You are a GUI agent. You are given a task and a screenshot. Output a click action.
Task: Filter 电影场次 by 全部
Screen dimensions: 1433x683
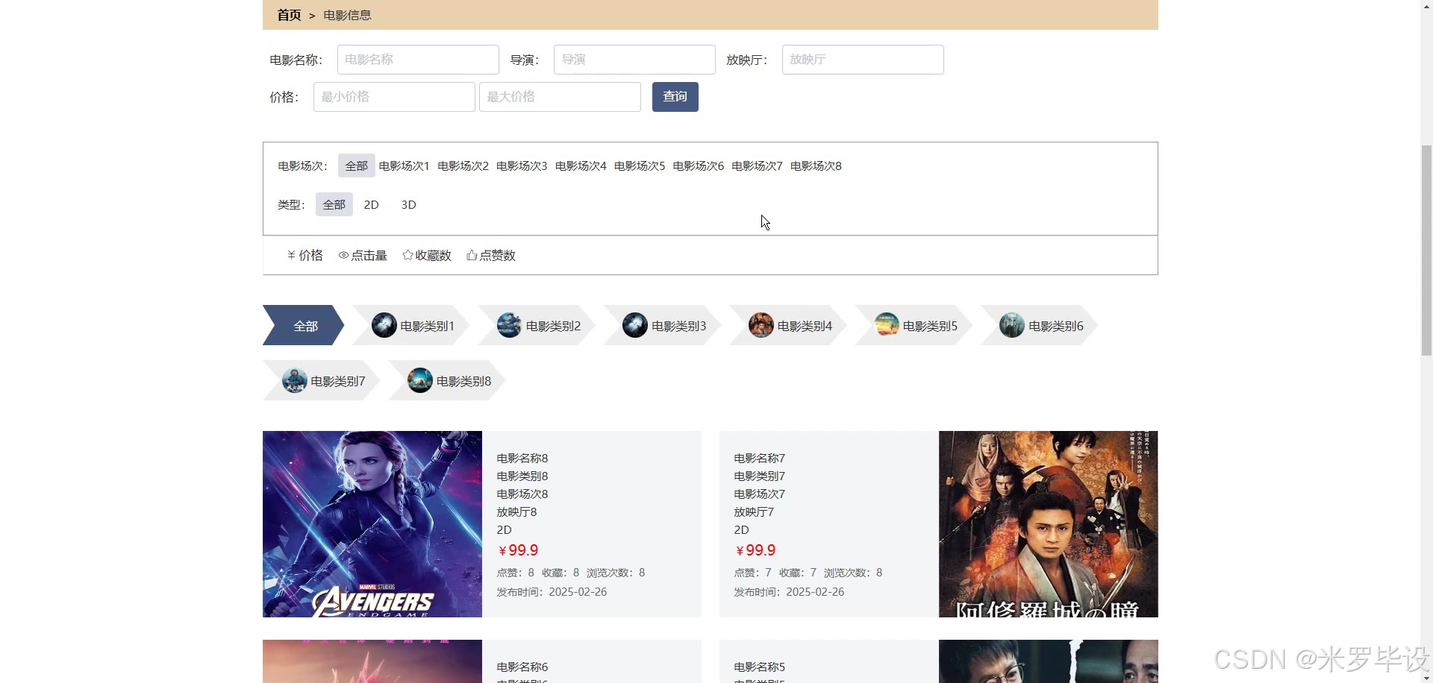pos(357,166)
